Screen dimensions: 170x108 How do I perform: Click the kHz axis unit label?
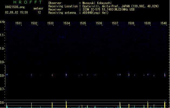coord(2,22)
